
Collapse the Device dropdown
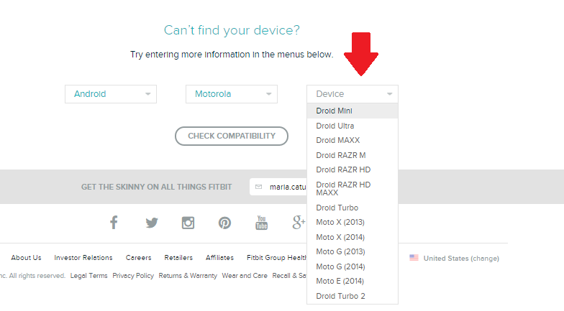[x=352, y=94]
